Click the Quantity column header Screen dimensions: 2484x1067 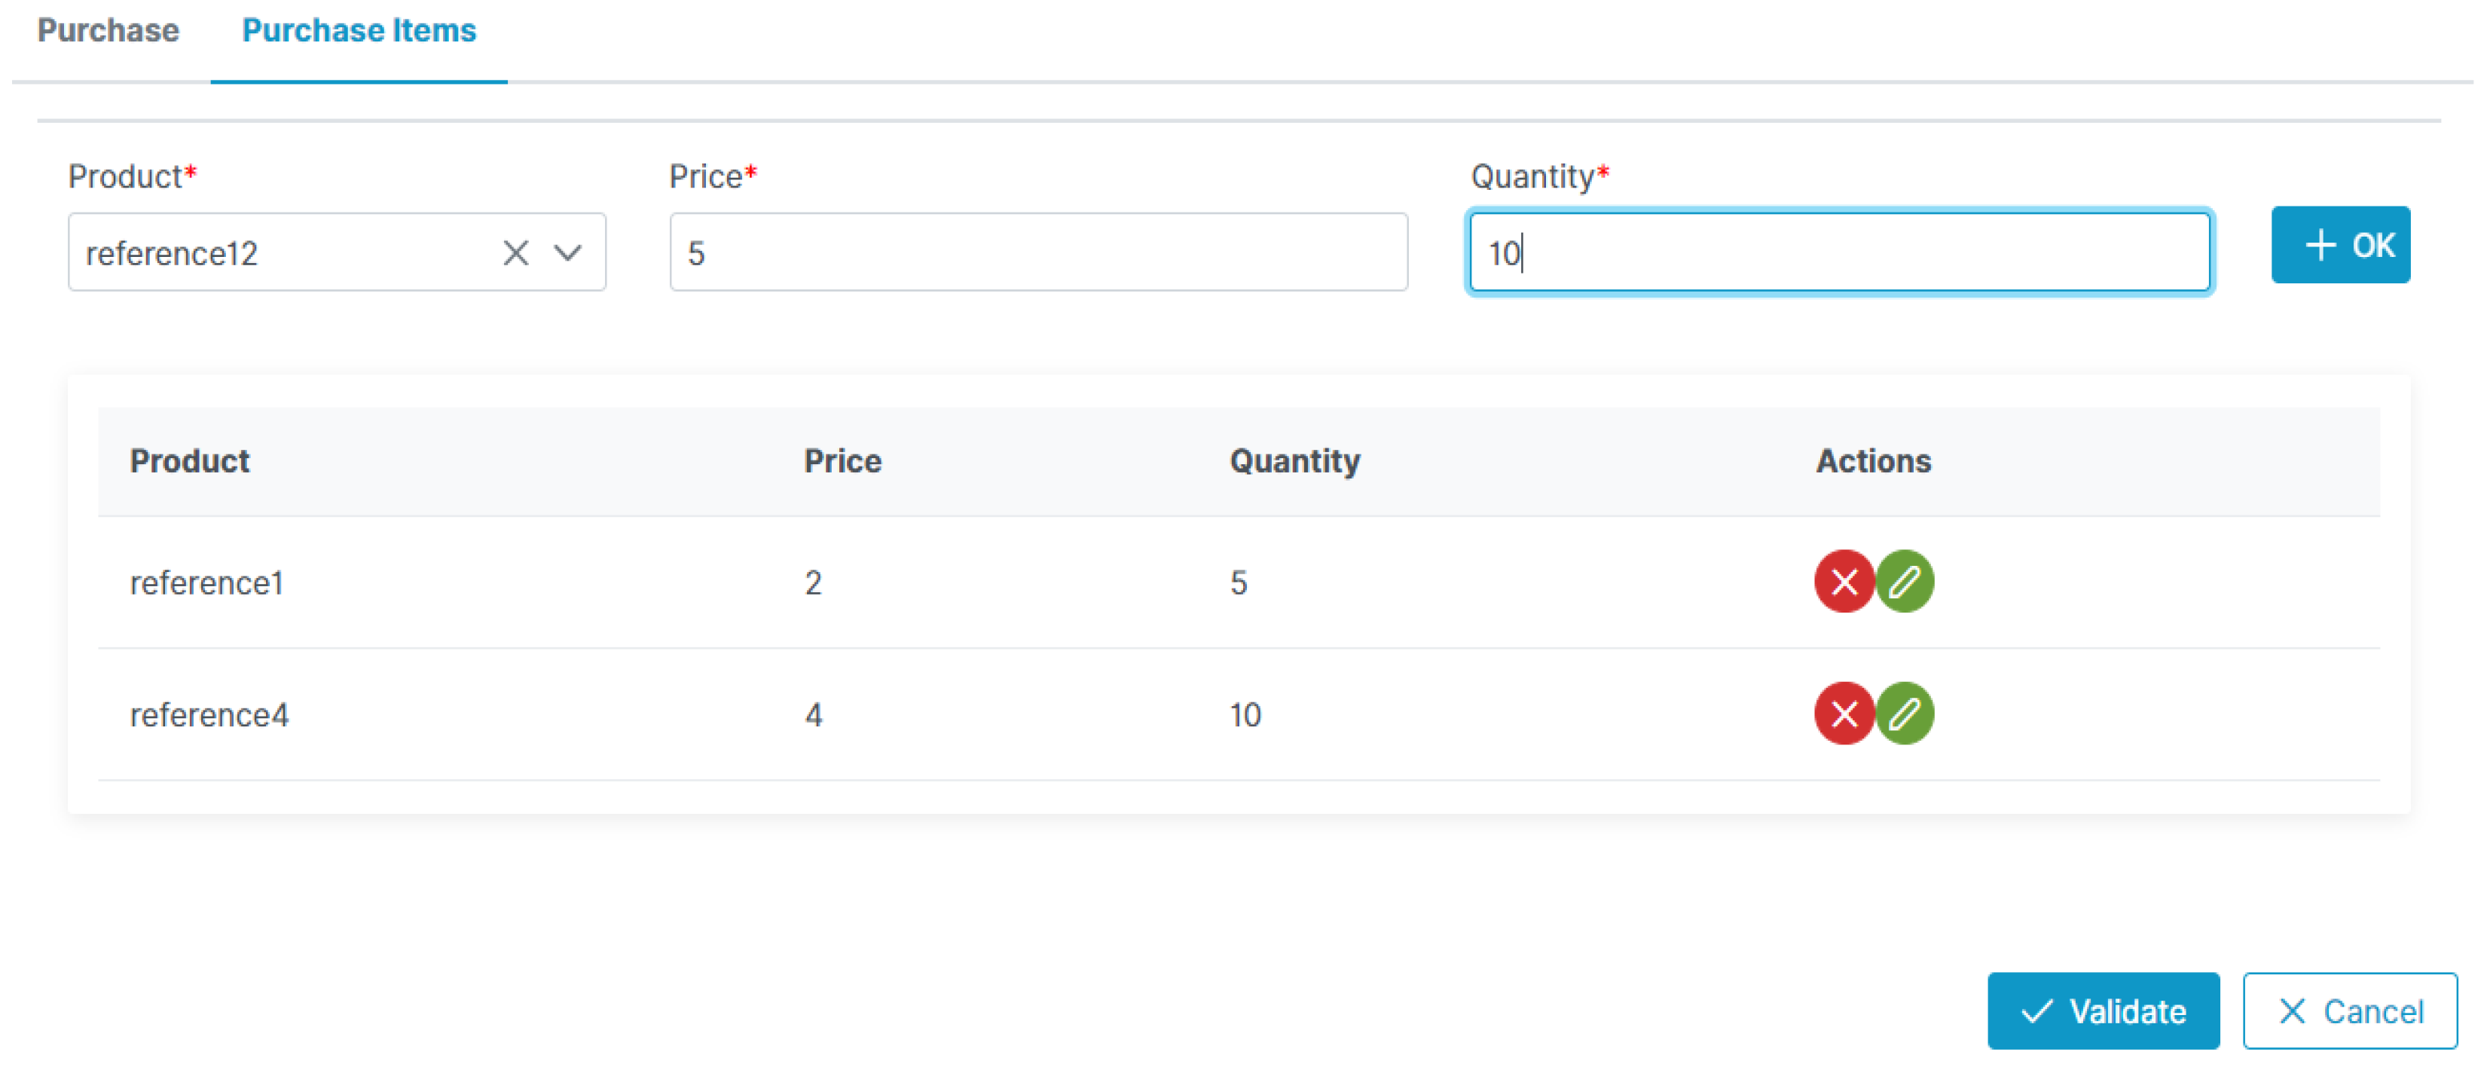pos(1294,461)
